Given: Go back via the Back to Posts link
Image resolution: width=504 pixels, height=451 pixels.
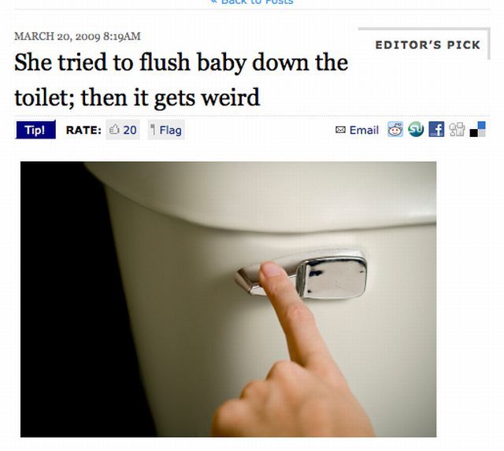Looking at the screenshot, I should point(252,2).
